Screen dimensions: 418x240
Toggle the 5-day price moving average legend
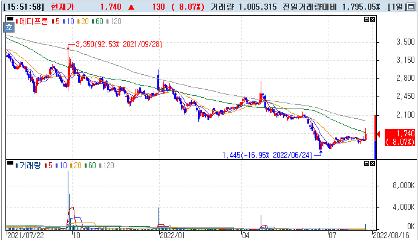(56, 21)
